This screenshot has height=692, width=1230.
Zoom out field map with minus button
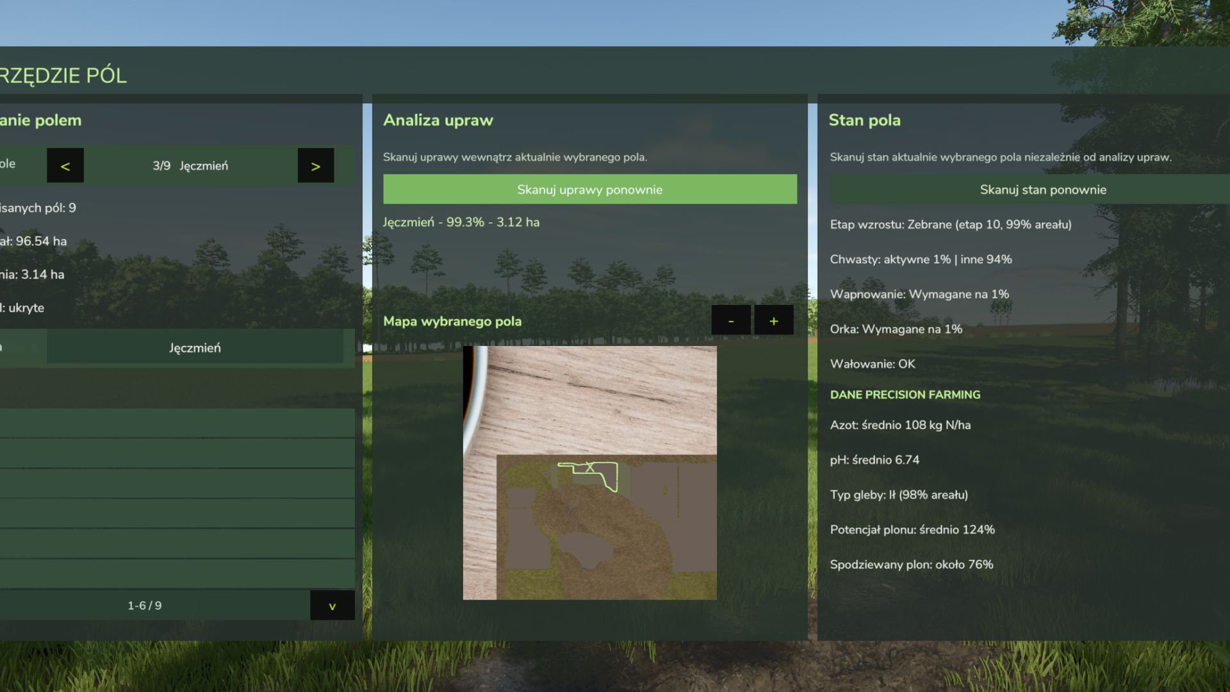point(731,320)
